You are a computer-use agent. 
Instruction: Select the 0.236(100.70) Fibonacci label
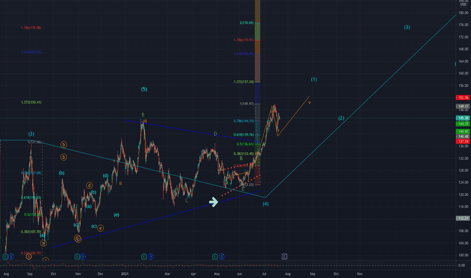coord(31,253)
